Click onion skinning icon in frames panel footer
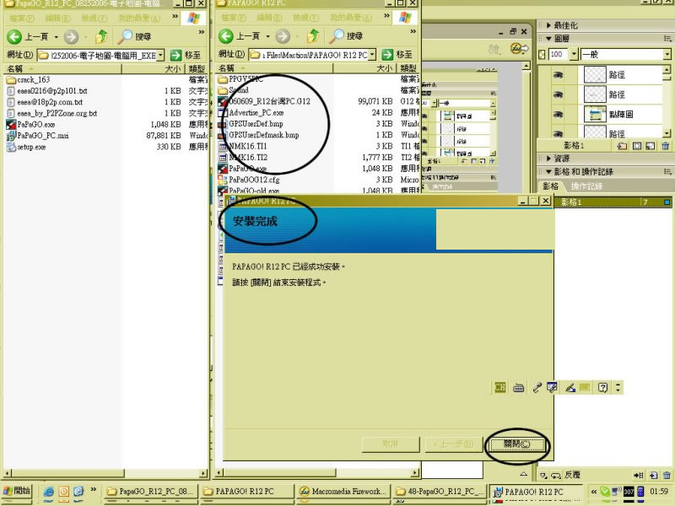Viewport: 675px width, 506px height. pos(544,476)
